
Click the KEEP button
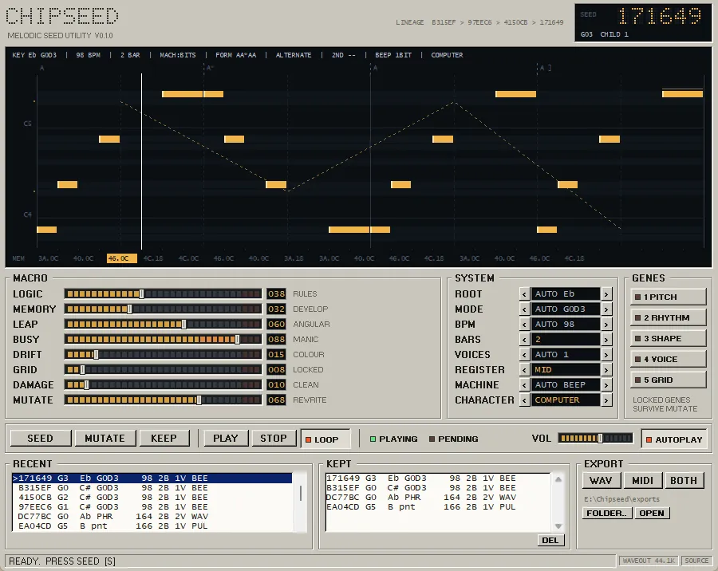[x=164, y=438]
